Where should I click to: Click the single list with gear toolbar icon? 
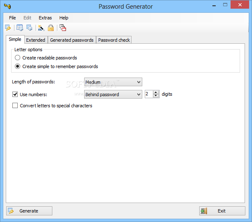pyautogui.click(x=29, y=28)
